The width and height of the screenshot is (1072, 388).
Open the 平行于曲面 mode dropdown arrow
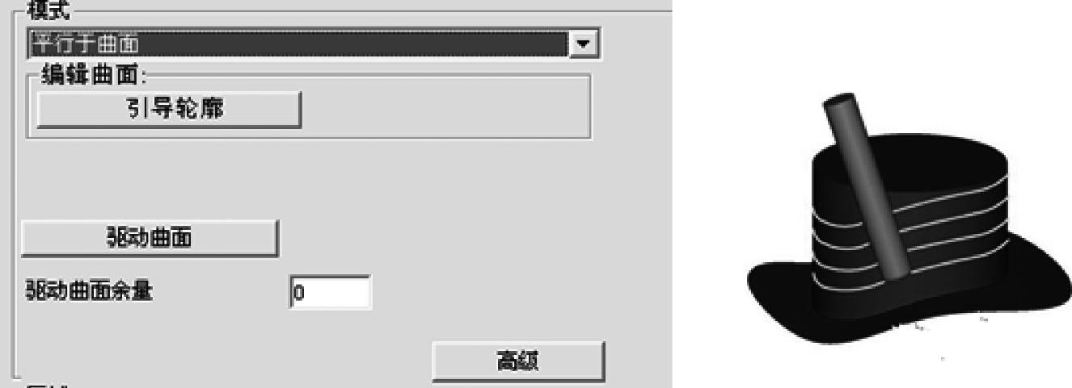pos(582,44)
